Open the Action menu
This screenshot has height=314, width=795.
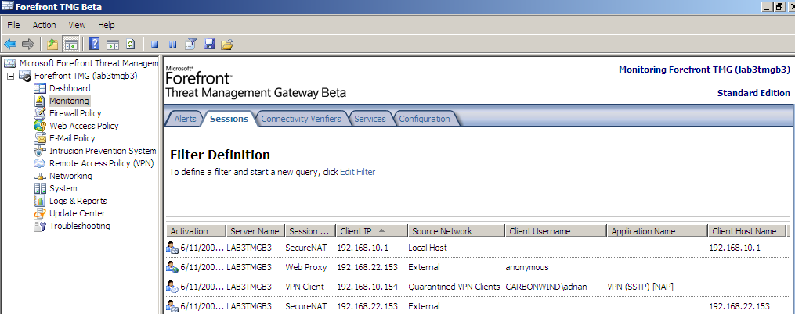[44, 25]
